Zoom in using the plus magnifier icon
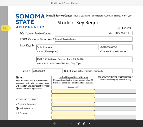The width and height of the screenshot is (143, 127). 84,124
